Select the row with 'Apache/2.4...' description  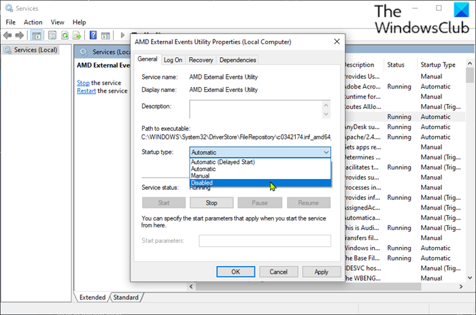[405, 137]
